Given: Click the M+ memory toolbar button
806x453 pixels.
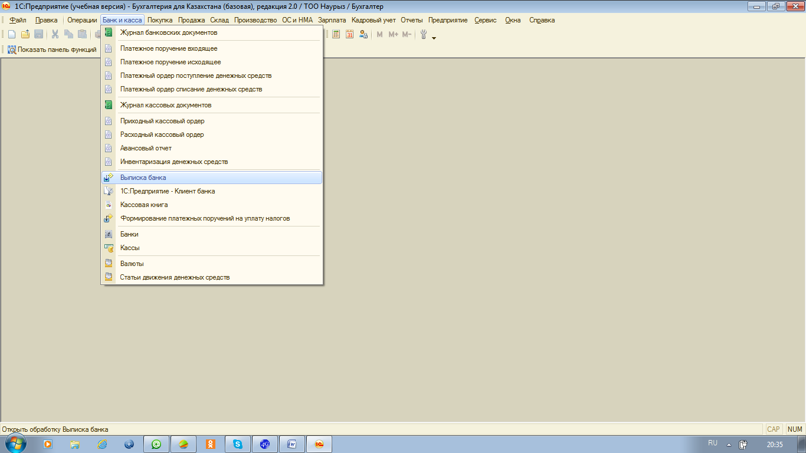Looking at the screenshot, I should pos(393,34).
